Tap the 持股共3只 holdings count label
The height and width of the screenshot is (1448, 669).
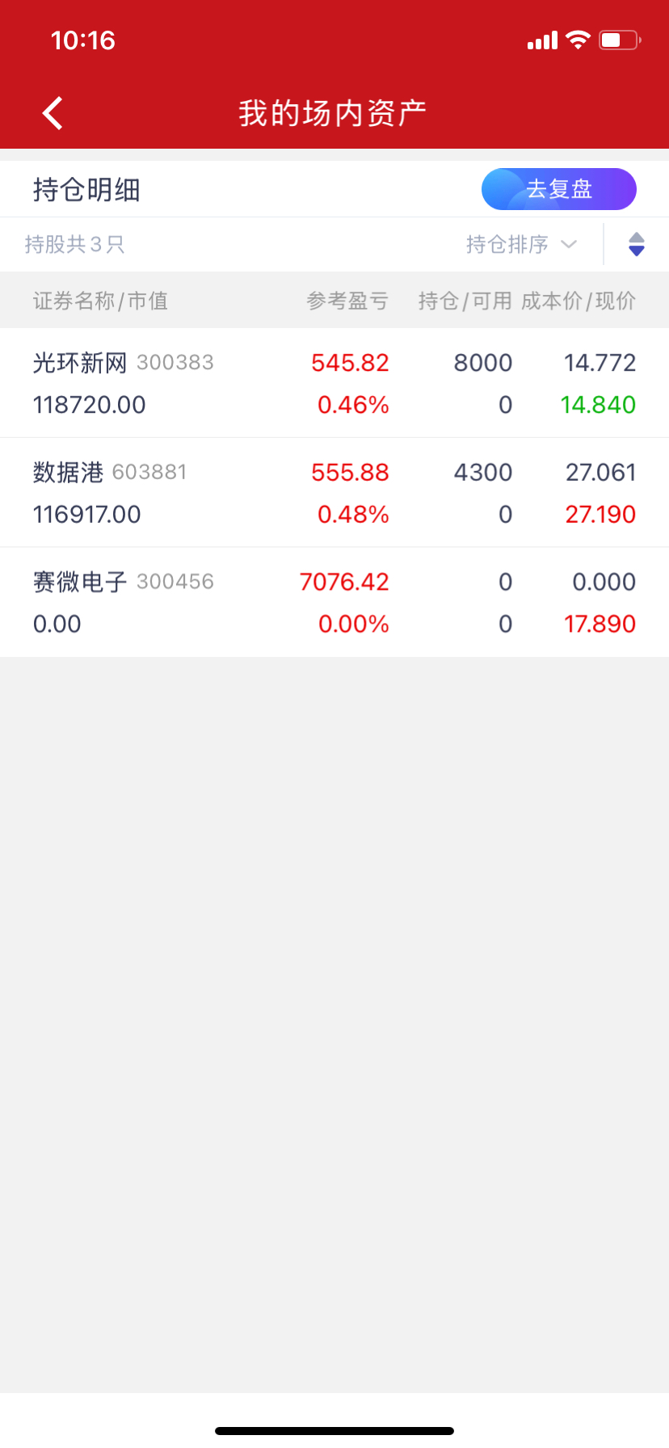[x=74, y=244]
